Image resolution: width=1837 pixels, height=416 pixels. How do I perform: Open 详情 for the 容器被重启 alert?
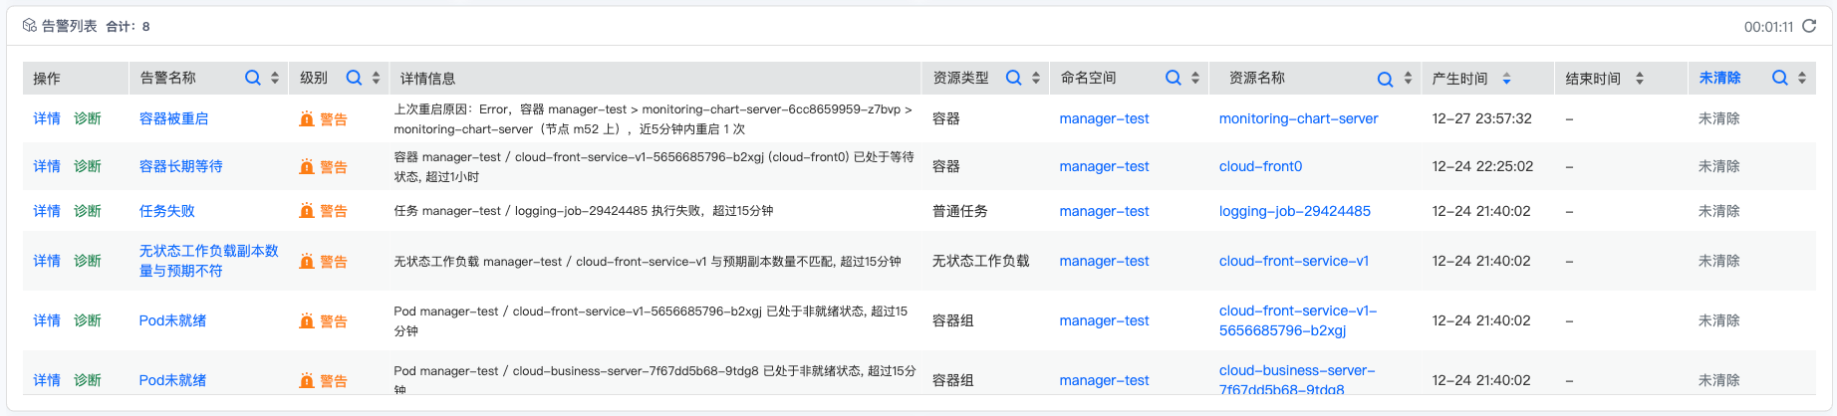[47, 118]
